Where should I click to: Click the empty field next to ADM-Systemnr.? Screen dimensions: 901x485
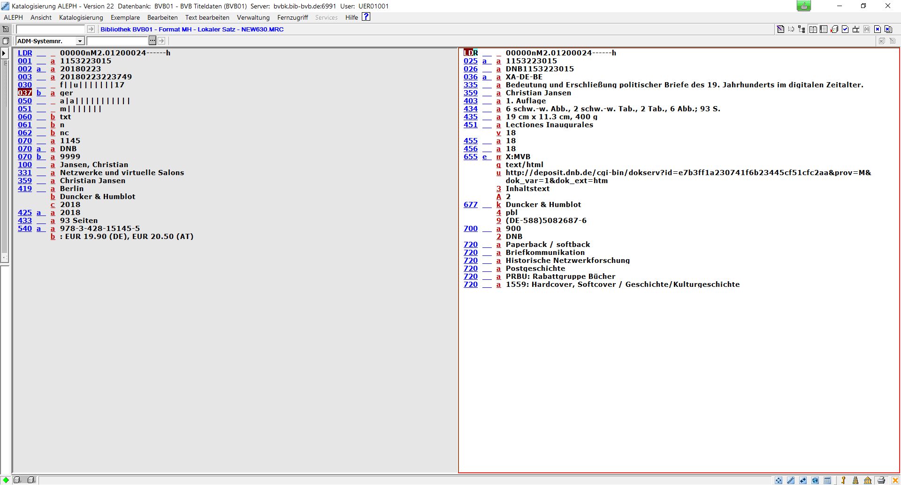tap(117, 41)
